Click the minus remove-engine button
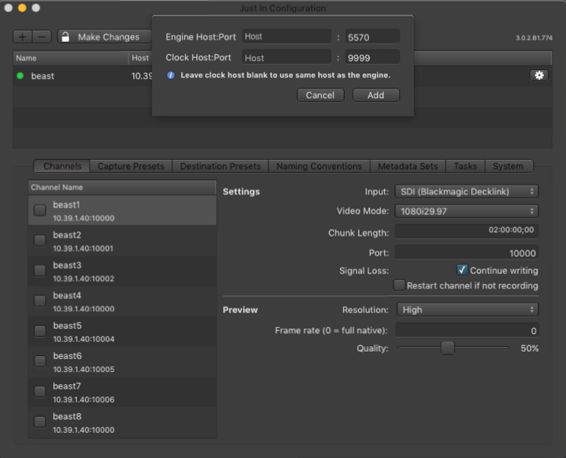This screenshot has height=458, width=566. pos(42,37)
